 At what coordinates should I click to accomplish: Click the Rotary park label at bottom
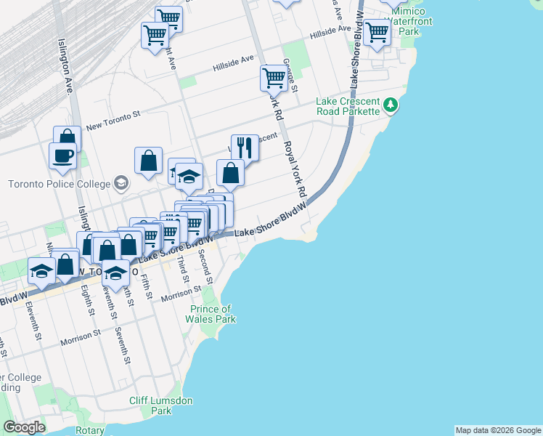tap(90, 431)
